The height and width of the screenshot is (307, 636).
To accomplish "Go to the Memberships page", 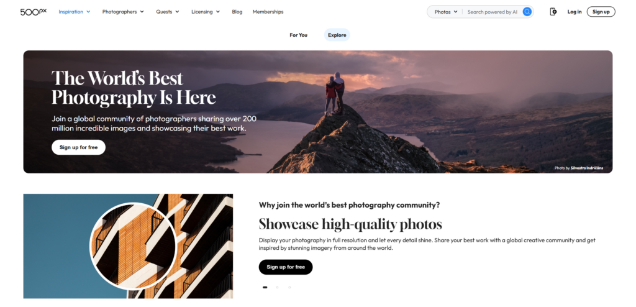I will coord(268,12).
